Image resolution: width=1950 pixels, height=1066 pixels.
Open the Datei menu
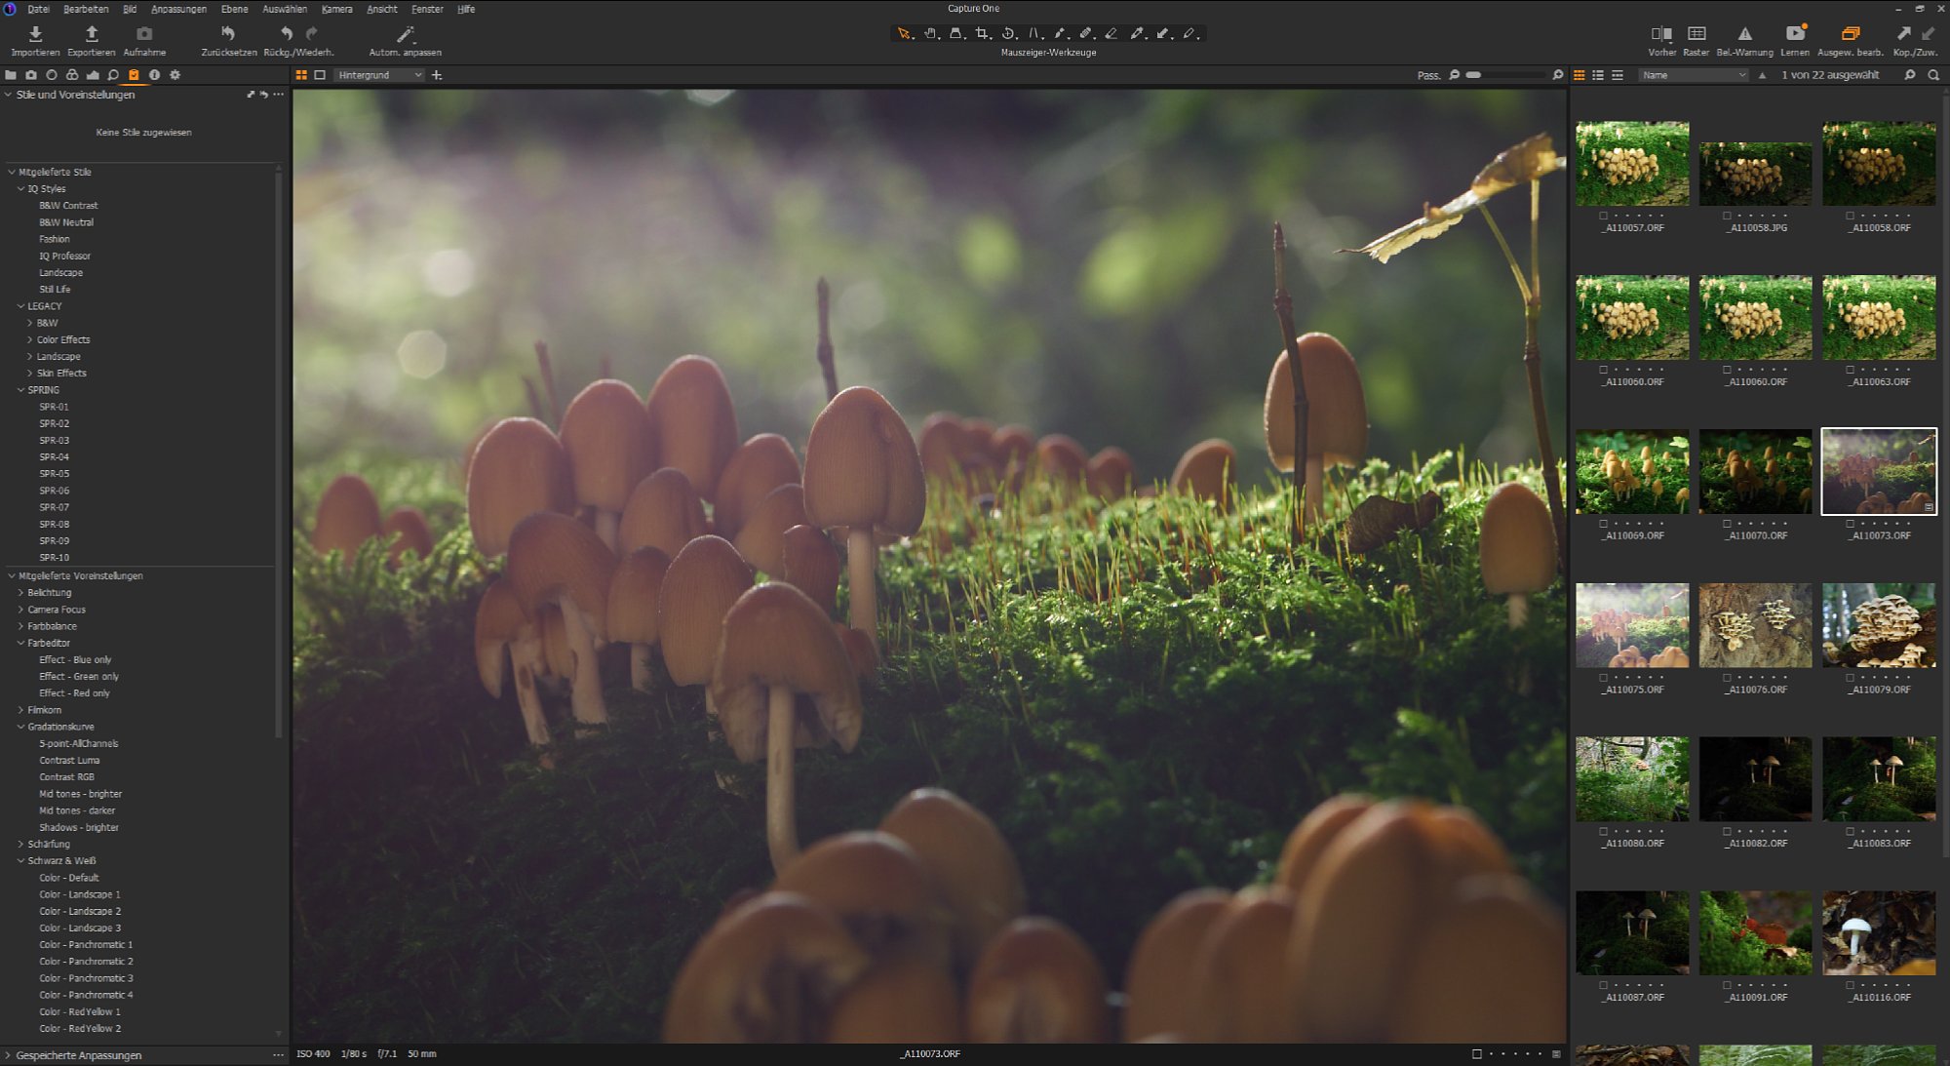38,9
